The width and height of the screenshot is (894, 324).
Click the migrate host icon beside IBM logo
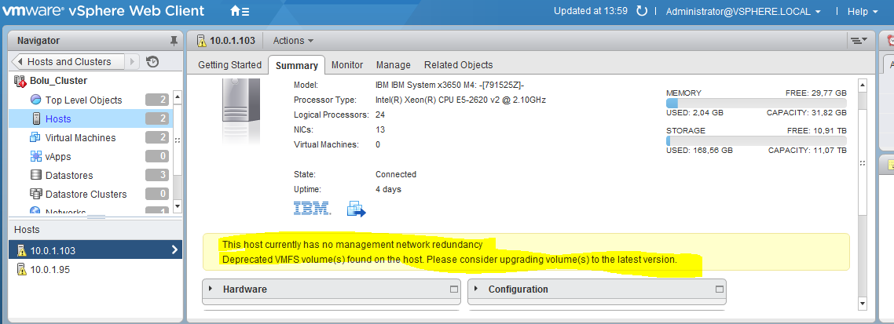coord(357,209)
